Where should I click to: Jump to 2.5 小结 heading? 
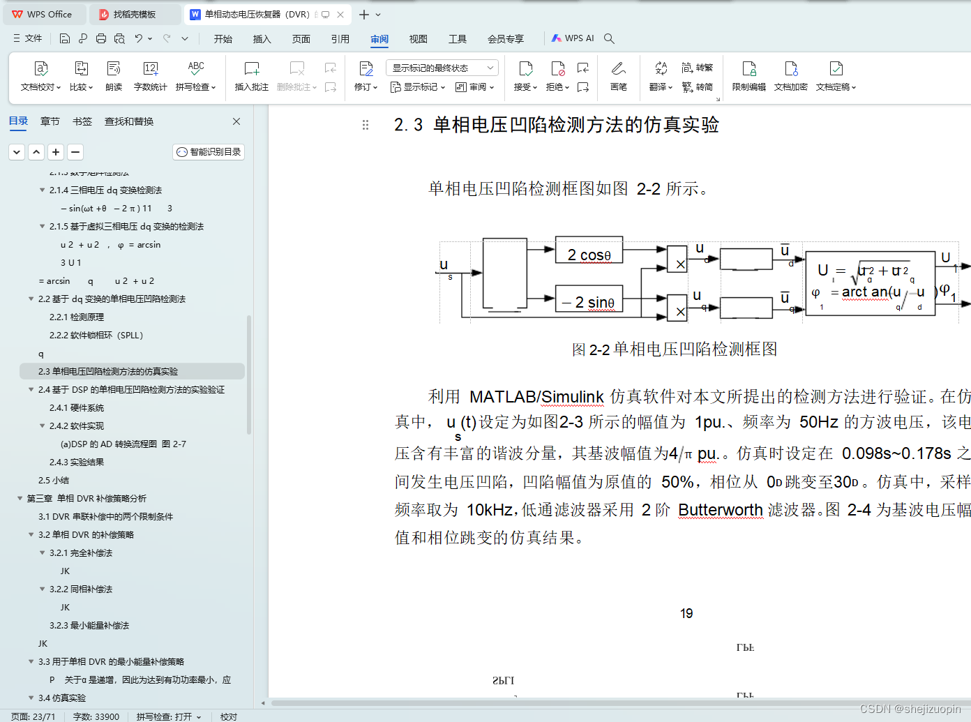coord(54,480)
